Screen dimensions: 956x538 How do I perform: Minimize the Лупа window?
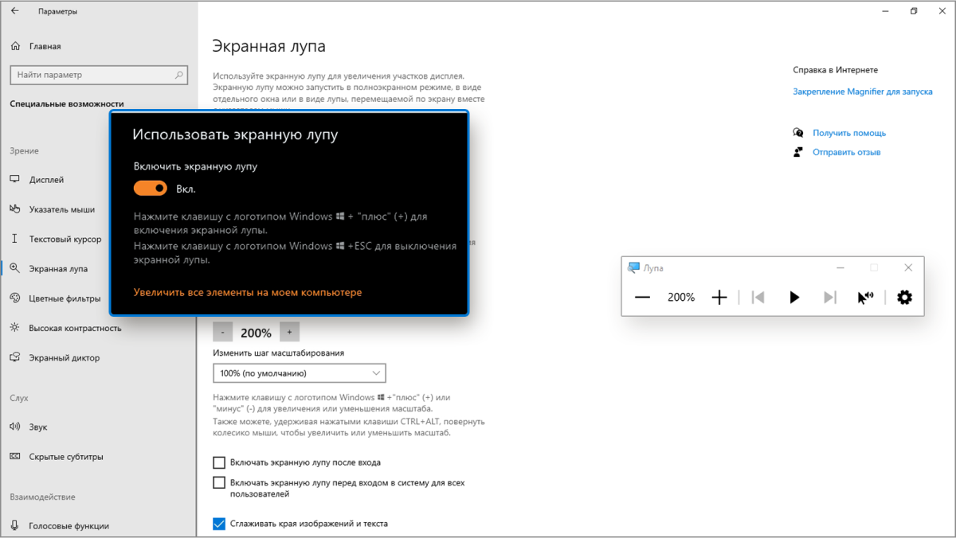pos(839,267)
